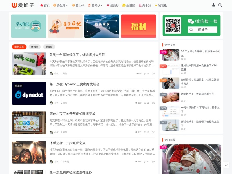Click the 开荤仪式 article thumbnail

click(x=29, y=123)
